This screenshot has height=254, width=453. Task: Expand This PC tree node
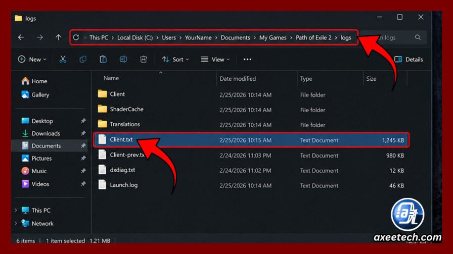point(16,211)
